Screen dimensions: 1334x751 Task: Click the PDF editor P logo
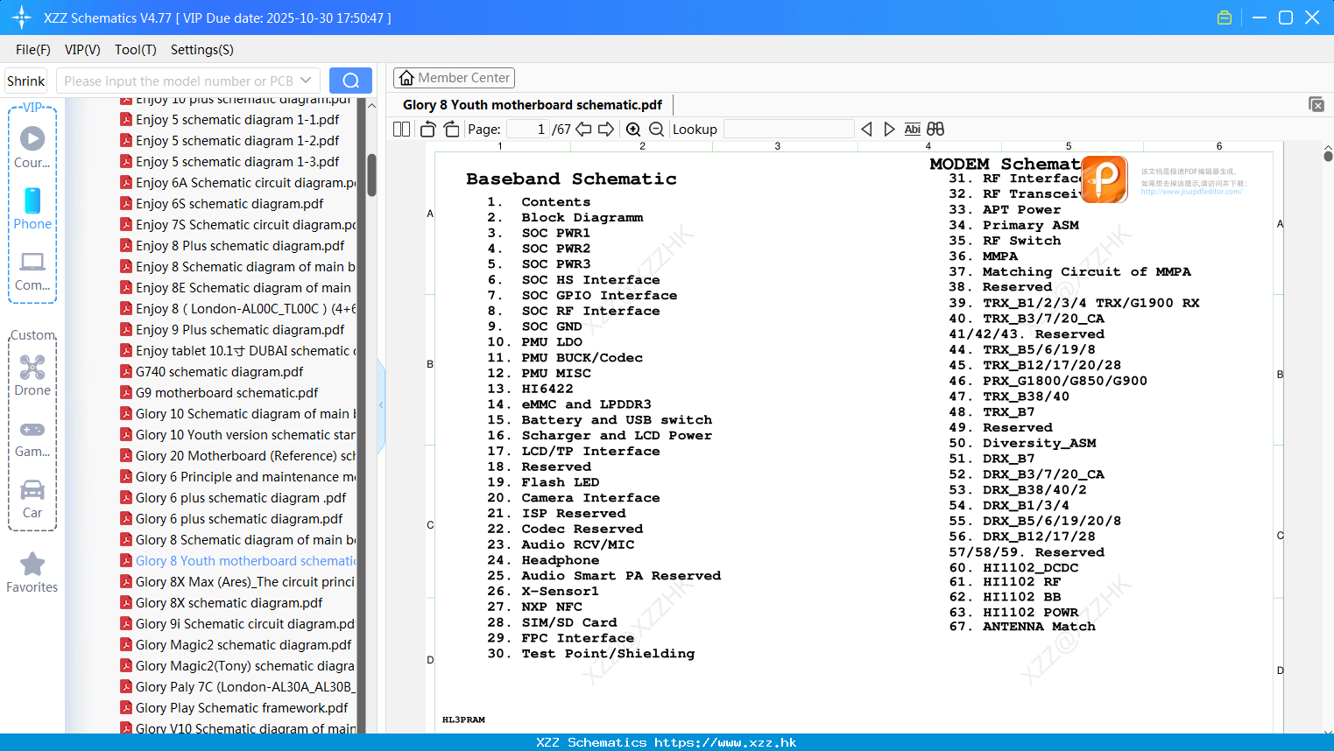pos(1105,179)
